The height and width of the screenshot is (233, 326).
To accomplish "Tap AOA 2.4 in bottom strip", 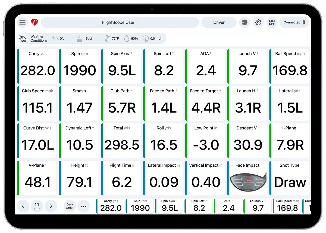I will pyautogui.click(x=228, y=206).
